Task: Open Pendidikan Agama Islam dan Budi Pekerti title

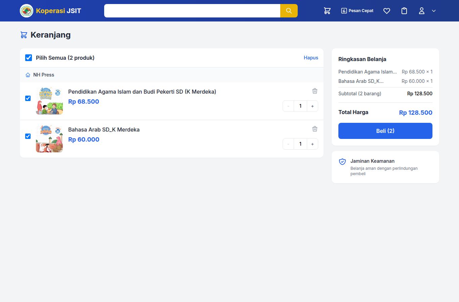Action: point(142,92)
